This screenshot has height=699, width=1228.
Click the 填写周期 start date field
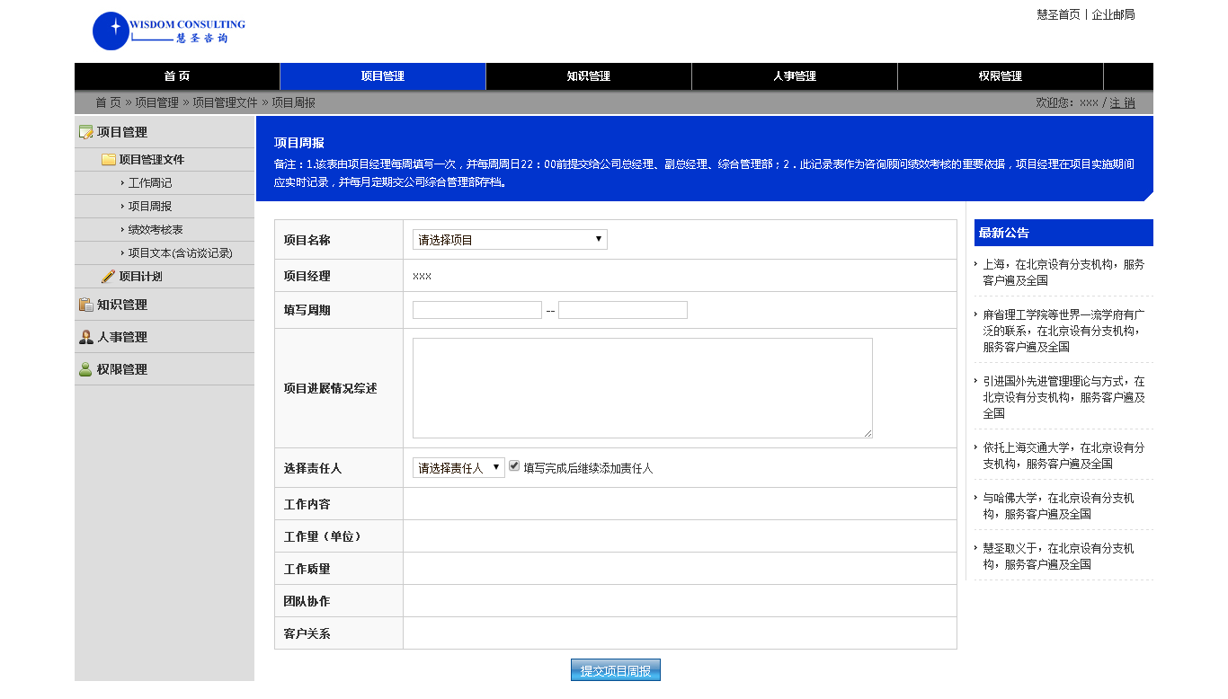point(476,310)
